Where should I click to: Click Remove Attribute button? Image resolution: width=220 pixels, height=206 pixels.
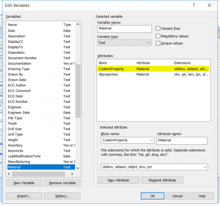click(x=162, y=180)
